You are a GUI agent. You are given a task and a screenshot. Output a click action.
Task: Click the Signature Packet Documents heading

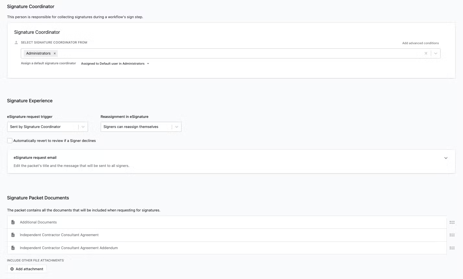click(38, 198)
